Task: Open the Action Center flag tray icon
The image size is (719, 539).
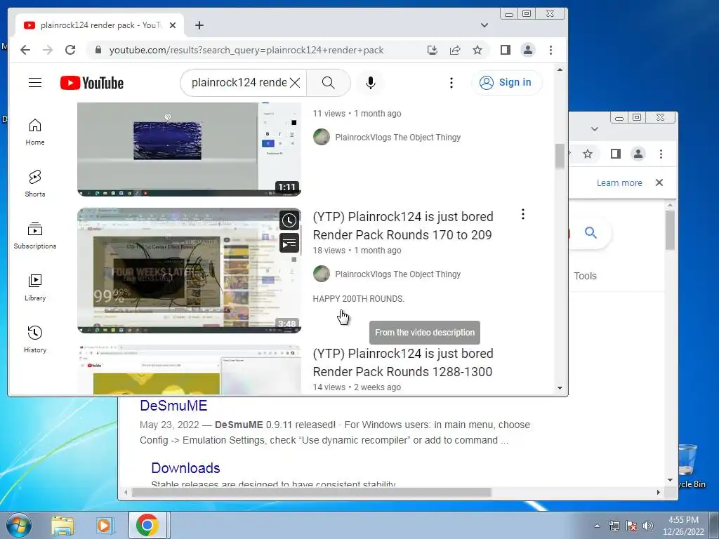Action: coord(631,526)
